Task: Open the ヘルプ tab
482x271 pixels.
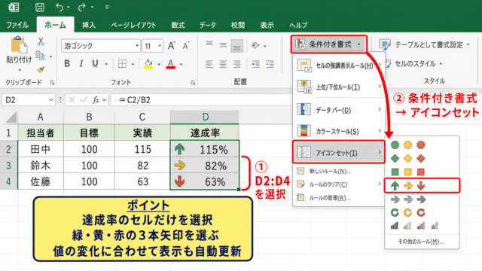Action: (298, 25)
